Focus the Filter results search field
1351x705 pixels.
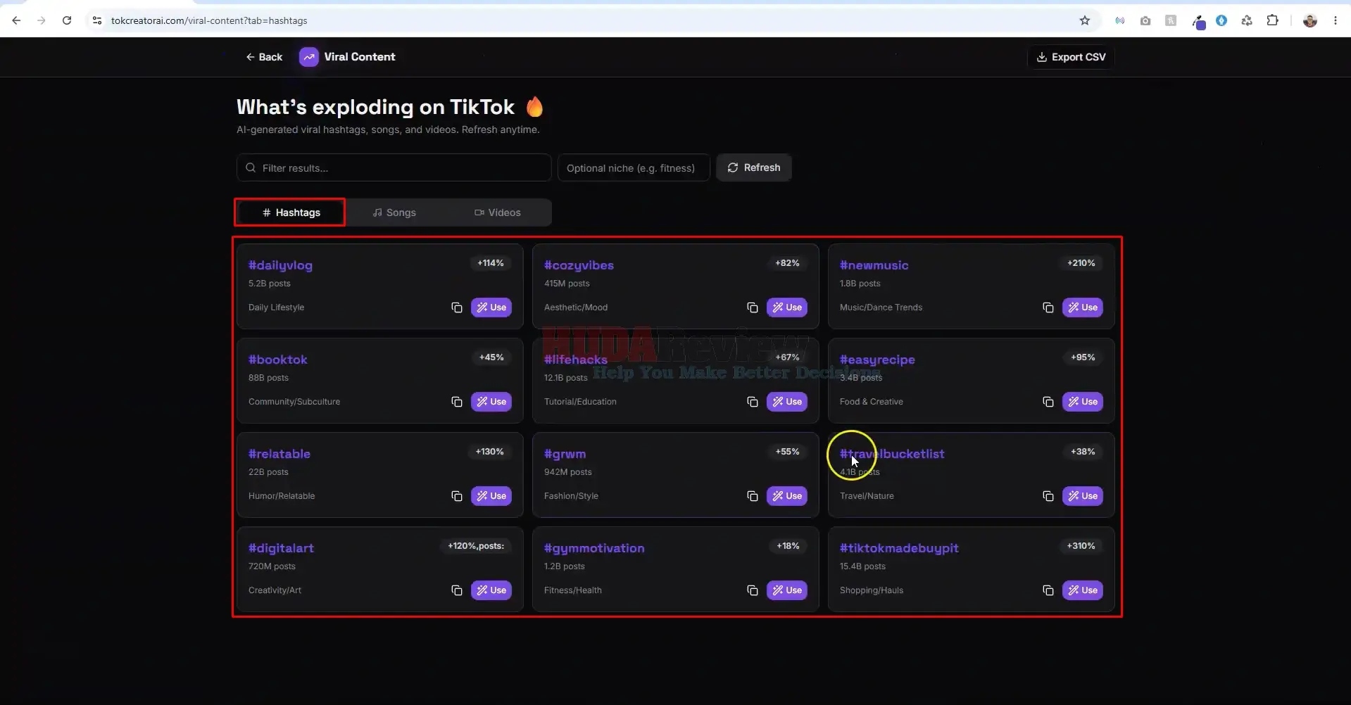[394, 167]
